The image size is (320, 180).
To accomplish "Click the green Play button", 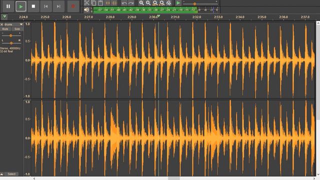I will point(21,6).
